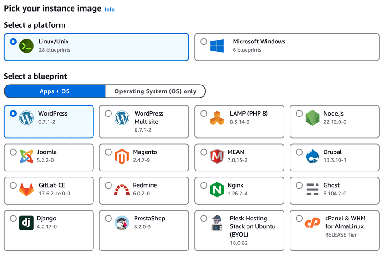Image resolution: width=383 pixels, height=256 pixels.
Task: Click the GitLab CE fox icon
Action: 26,189
